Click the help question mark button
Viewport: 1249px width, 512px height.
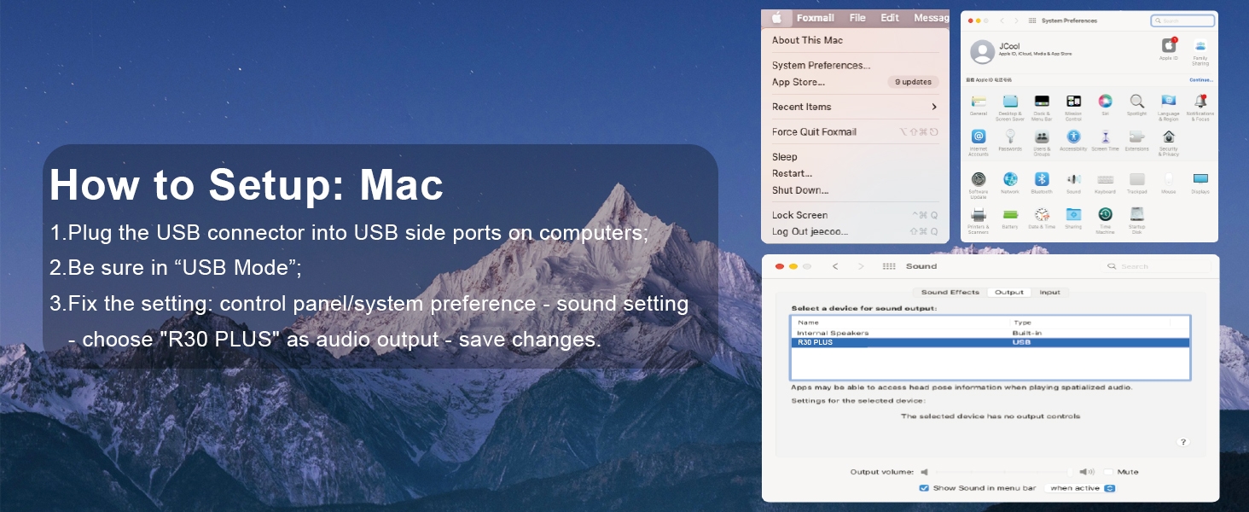click(1183, 442)
